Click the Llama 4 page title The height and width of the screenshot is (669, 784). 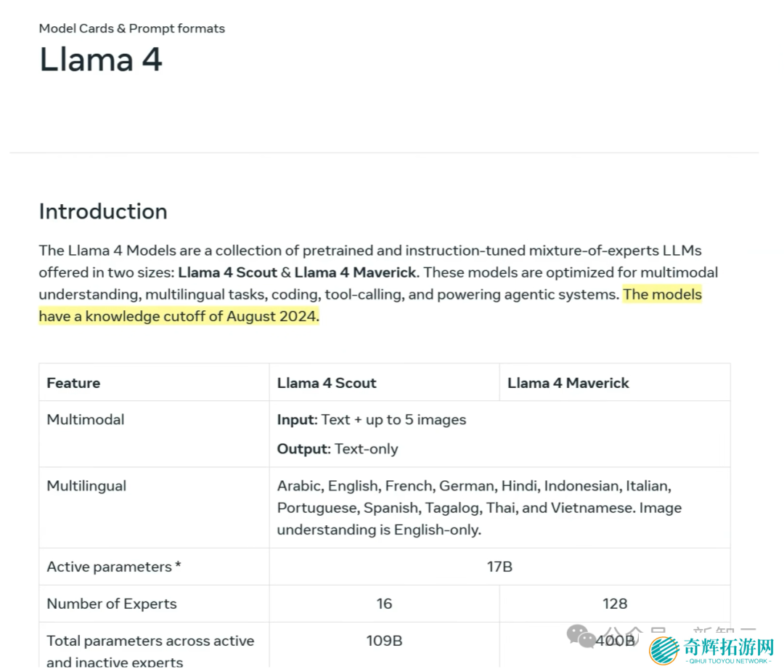coord(100,60)
